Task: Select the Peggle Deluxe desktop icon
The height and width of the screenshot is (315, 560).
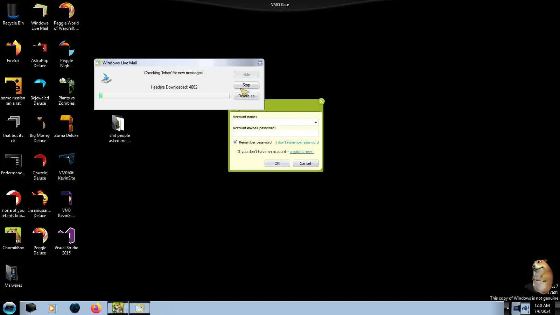Action: [40, 241]
